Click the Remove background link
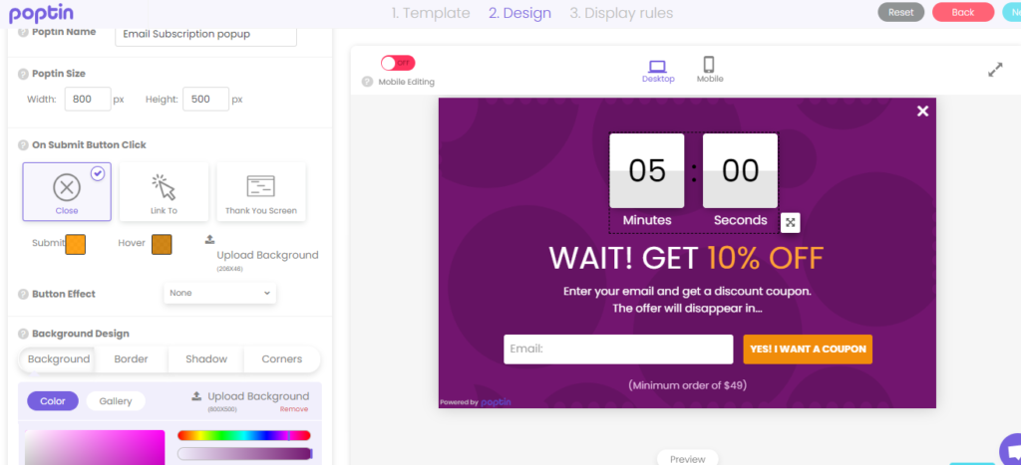This screenshot has width=1021, height=465. 294,409
